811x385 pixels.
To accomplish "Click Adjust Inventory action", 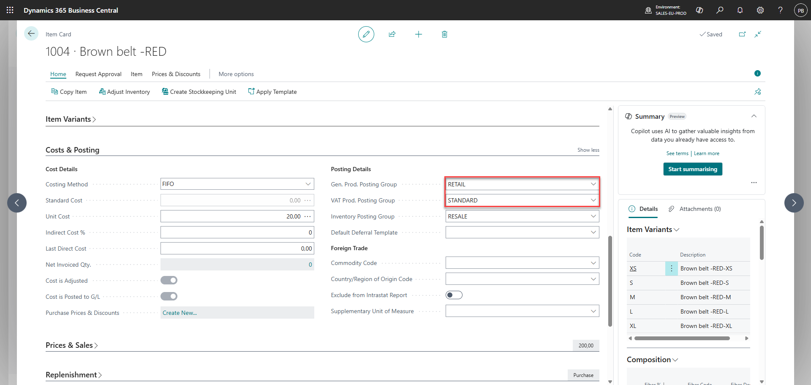I will pos(125,92).
